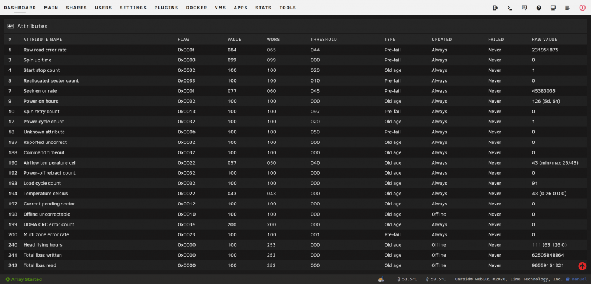Screen dimensions: 591x284
Task: Open the system Log icon
Action: coord(567,8)
